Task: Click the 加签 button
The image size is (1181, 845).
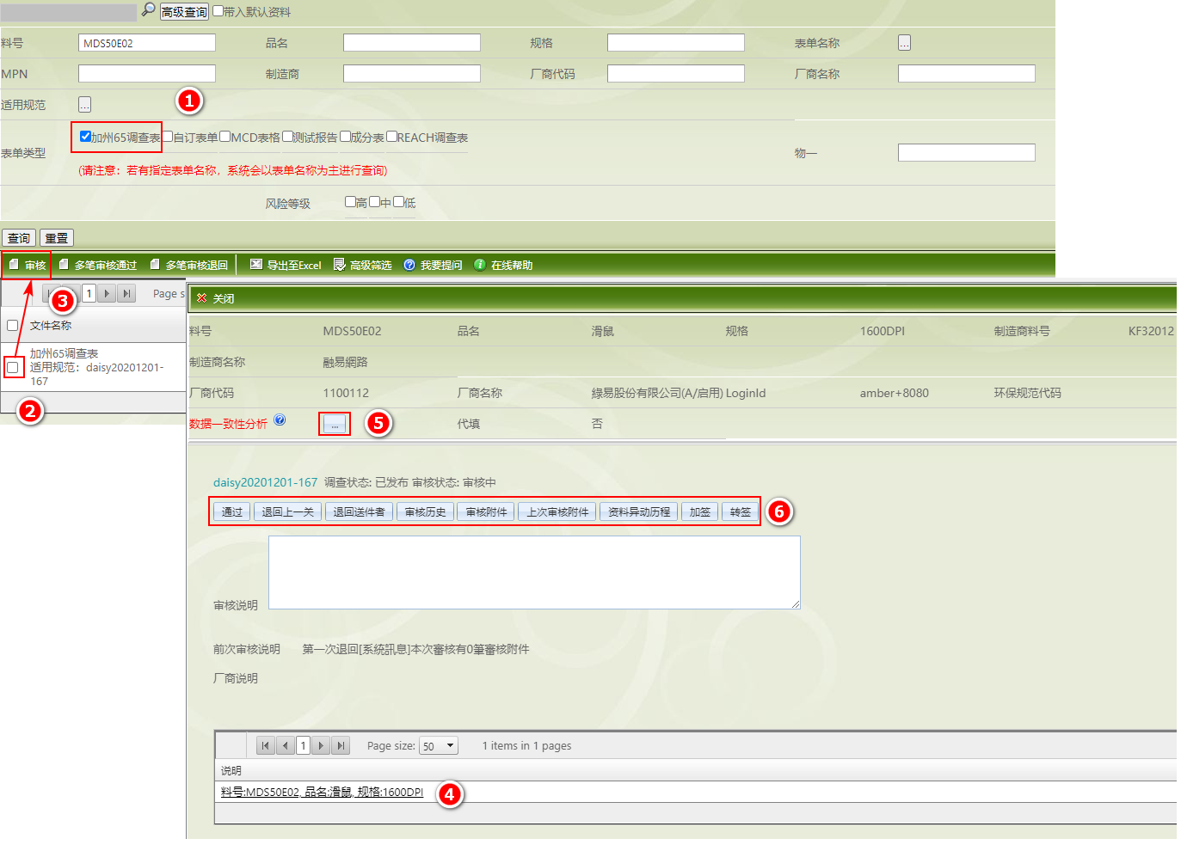Action: (699, 511)
